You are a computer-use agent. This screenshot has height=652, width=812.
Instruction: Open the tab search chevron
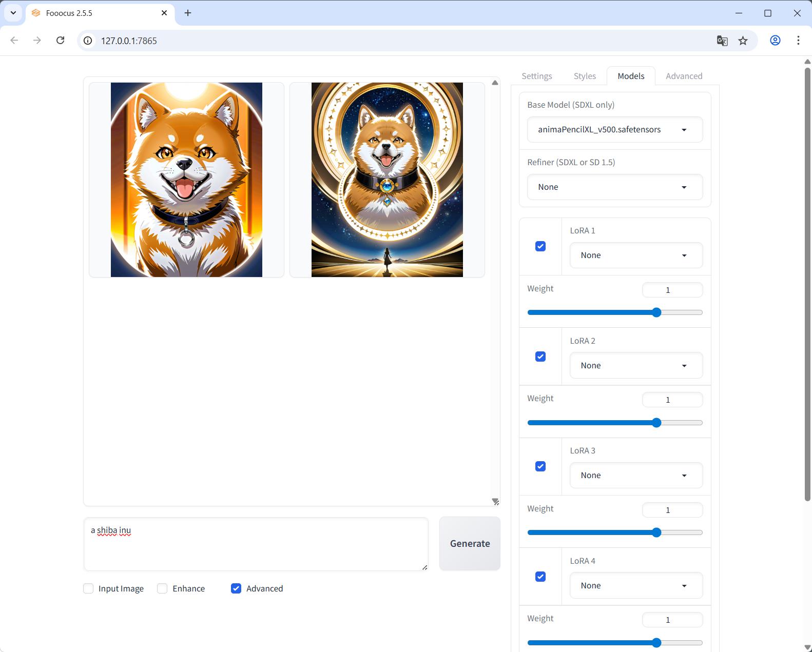13,13
